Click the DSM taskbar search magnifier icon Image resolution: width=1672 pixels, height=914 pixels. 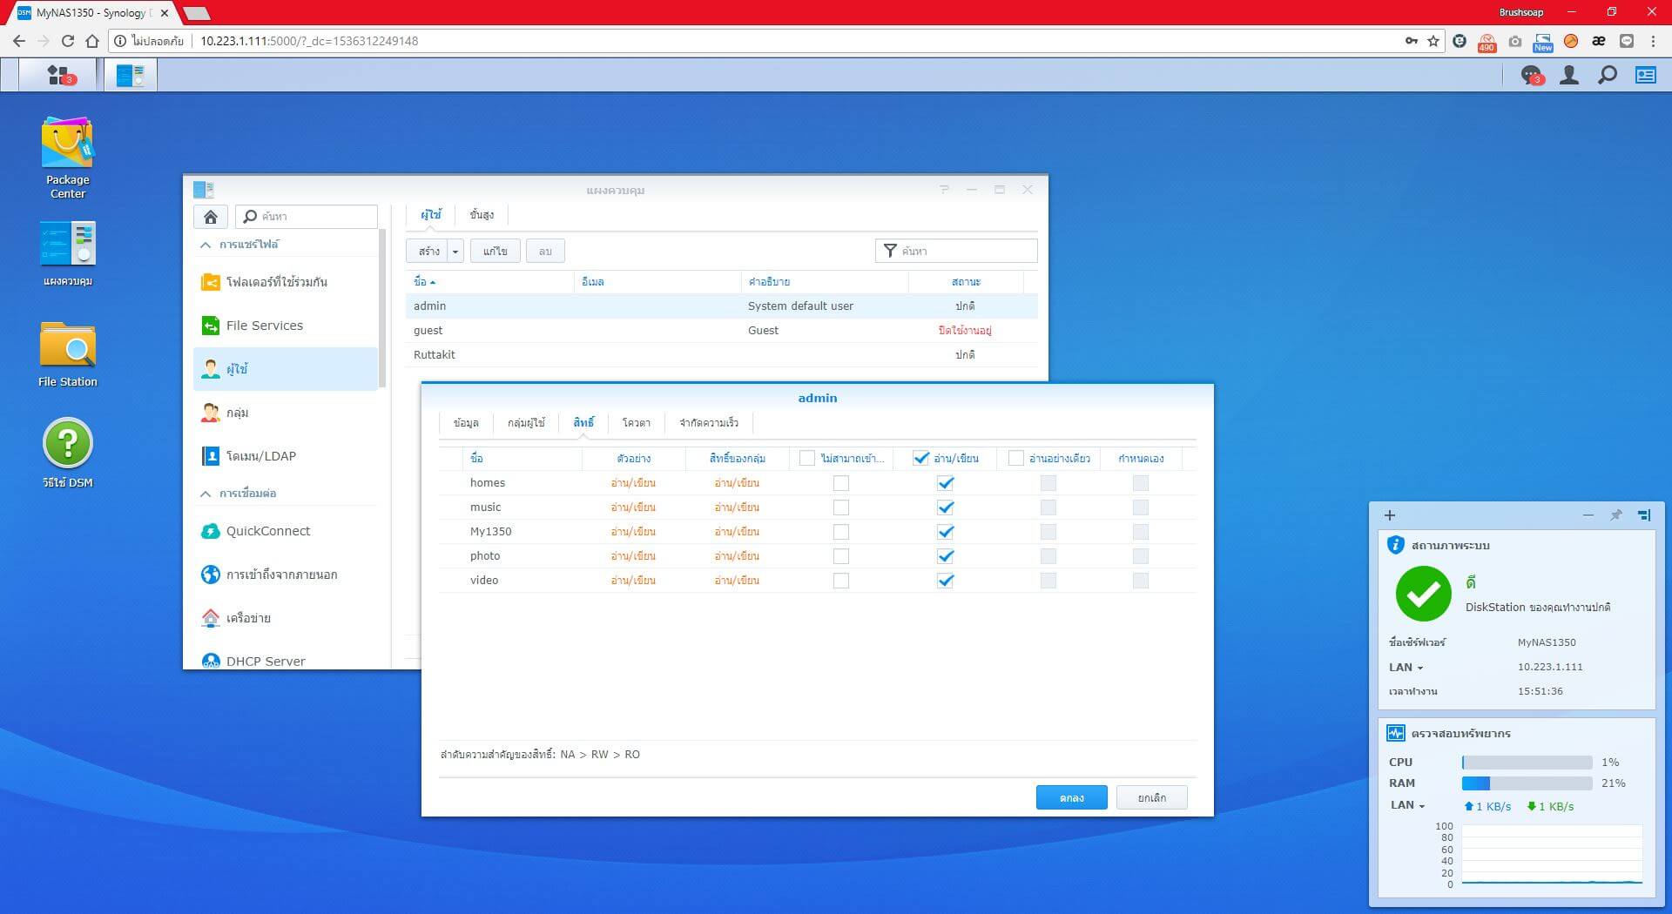[1608, 76]
